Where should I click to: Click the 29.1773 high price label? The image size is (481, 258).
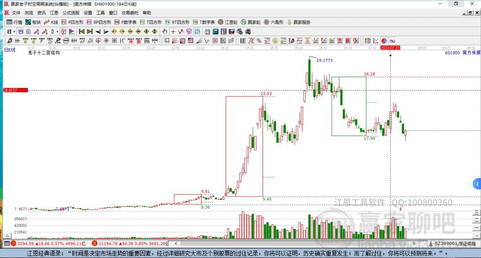pyautogui.click(x=325, y=61)
